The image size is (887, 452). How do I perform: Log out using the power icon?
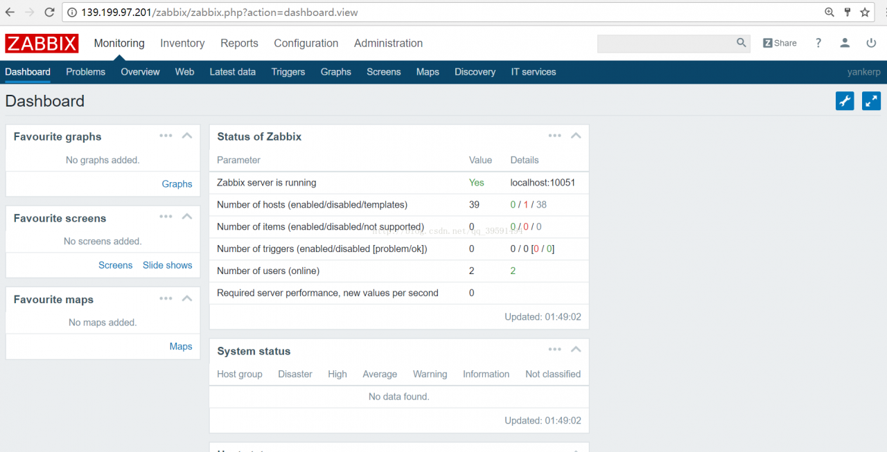[871, 43]
